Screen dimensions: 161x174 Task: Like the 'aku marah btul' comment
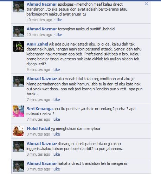[x=57, y=100]
